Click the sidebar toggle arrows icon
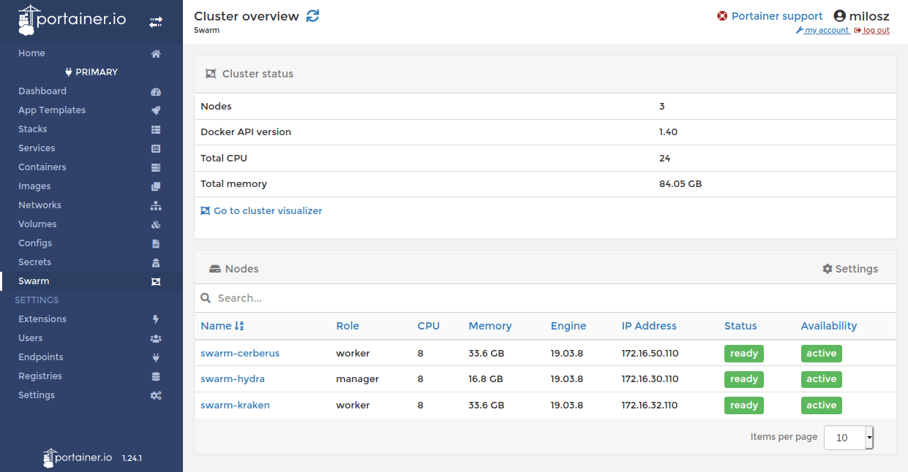Viewport: 908px width, 472px height. point(156,23)
